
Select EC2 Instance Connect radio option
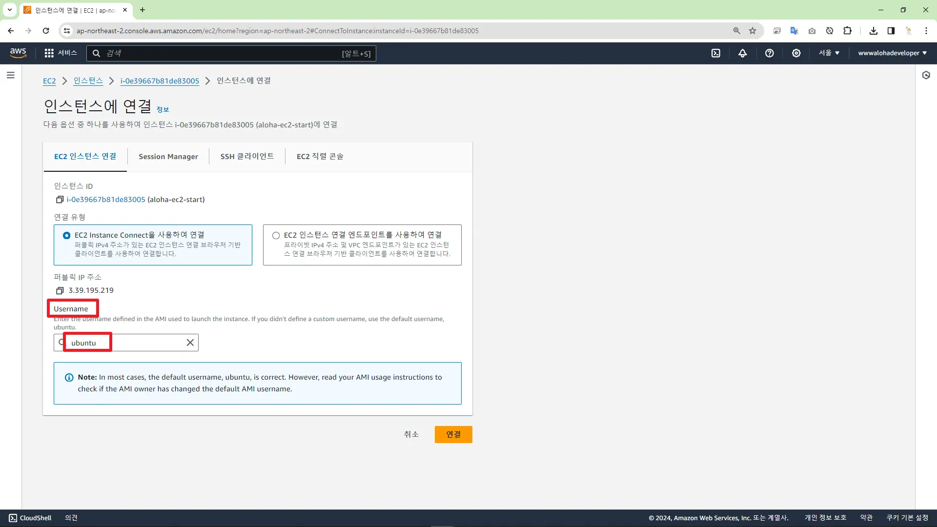67,236
